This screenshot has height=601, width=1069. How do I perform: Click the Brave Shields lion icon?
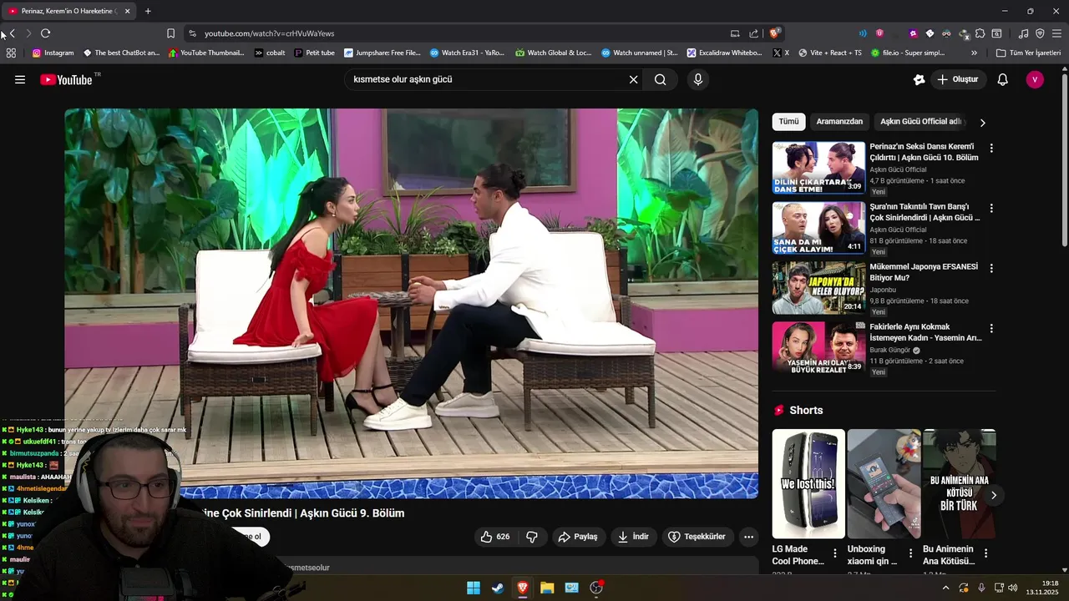pos(775,33)
